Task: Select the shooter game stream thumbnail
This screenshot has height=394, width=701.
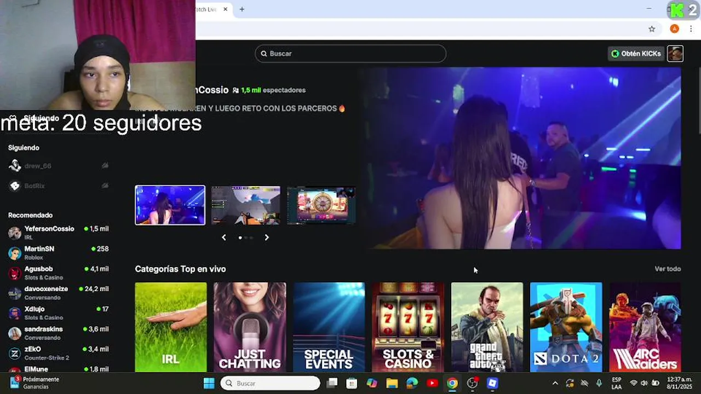Action: pyautogui.click(x=246, y=205)
